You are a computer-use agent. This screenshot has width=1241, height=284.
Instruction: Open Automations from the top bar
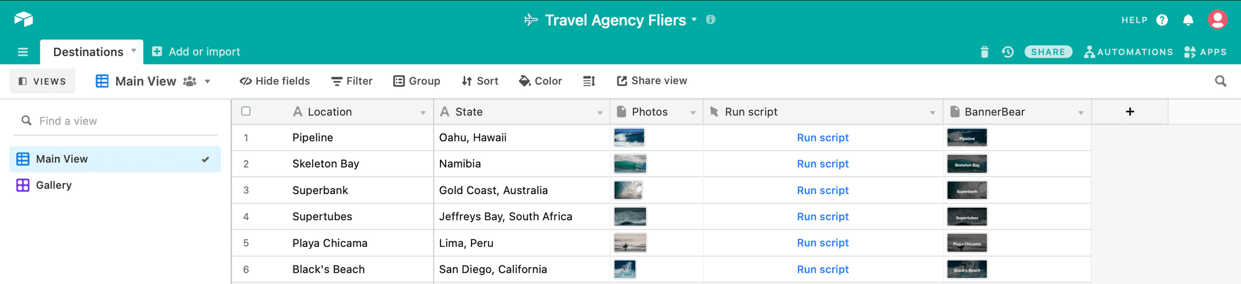[1128, 52]
